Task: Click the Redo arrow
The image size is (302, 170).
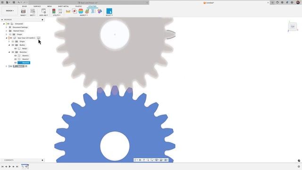Action: click(x=25, y=2)
